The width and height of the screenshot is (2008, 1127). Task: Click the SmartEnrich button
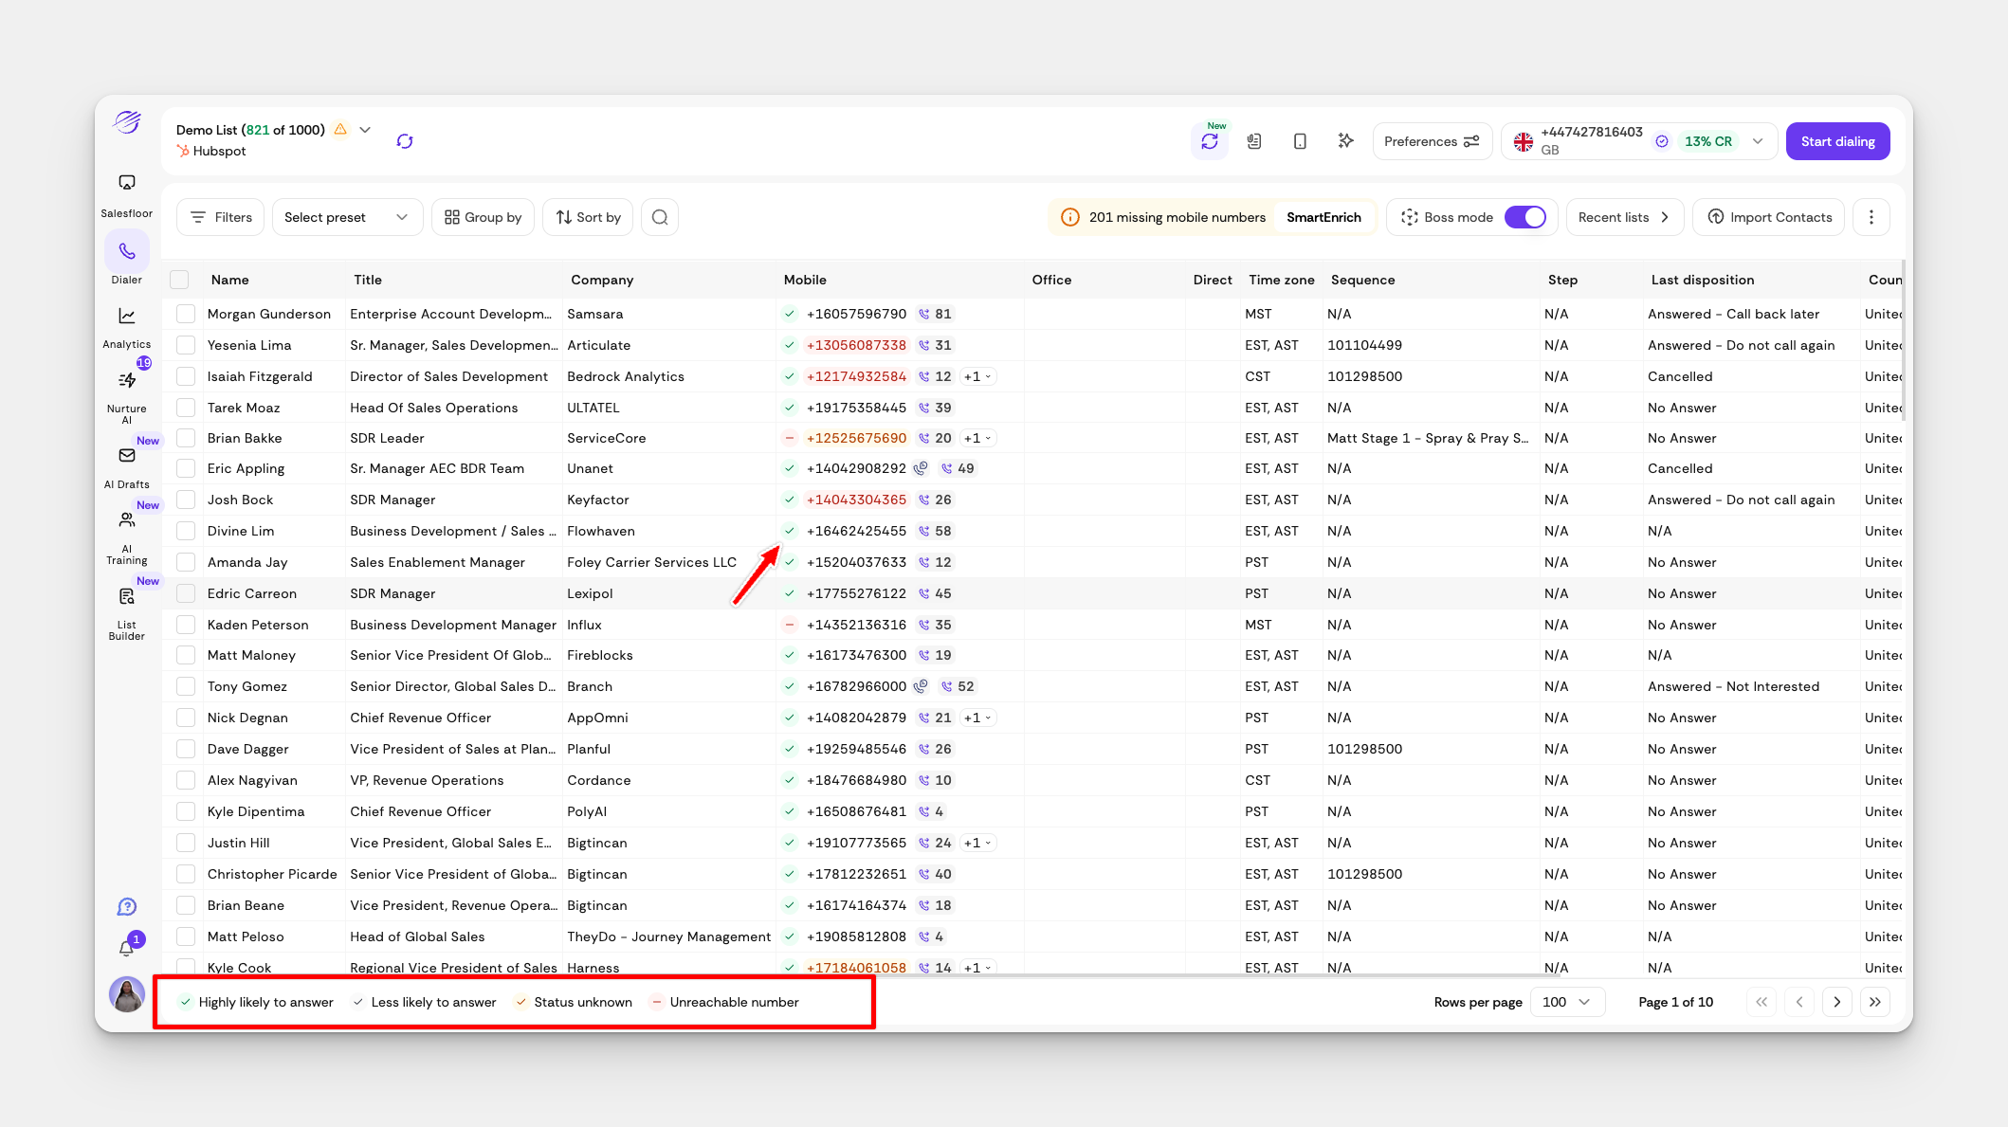coord(1323,217)
